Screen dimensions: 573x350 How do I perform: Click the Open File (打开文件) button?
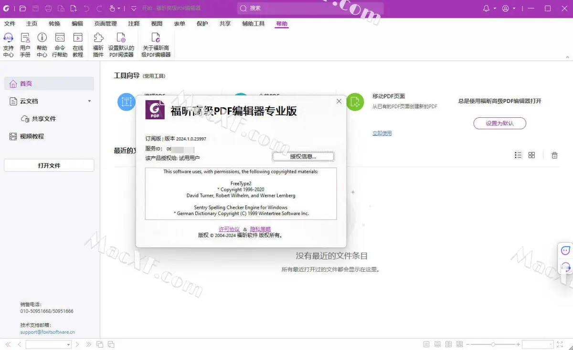pos(49,165)
